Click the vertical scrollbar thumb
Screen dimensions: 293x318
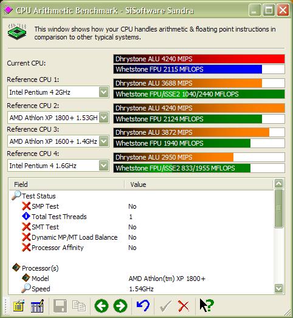point(278,208)
